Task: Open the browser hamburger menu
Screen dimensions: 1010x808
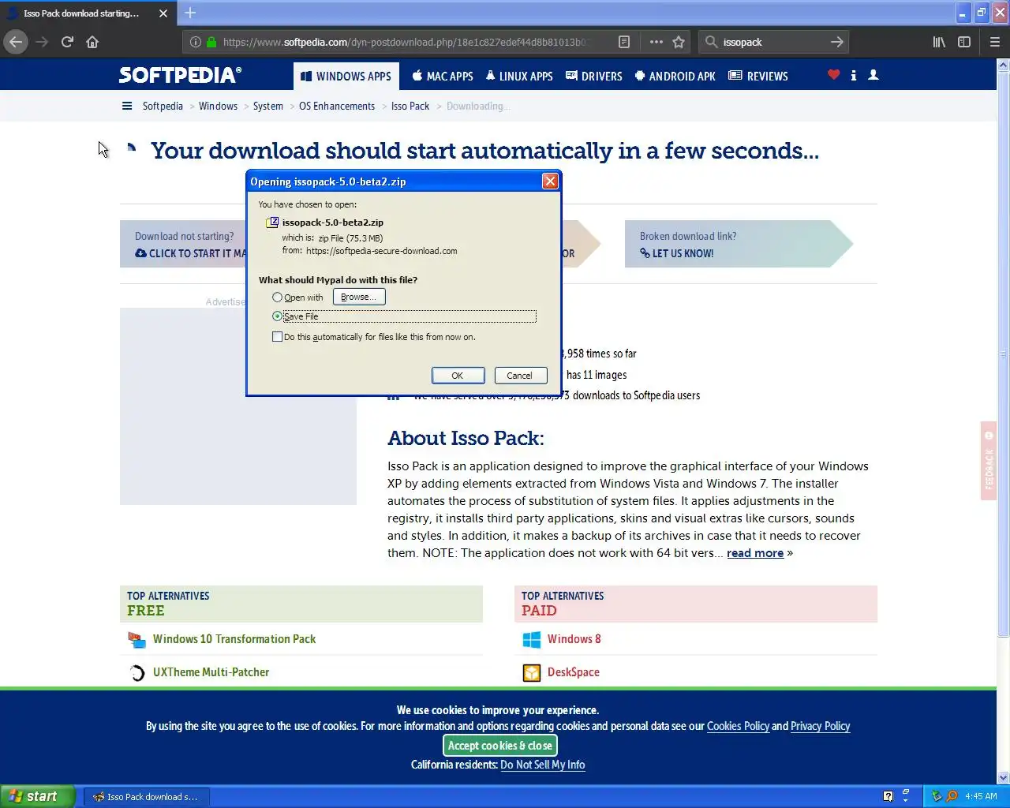Action: pos(995,42)
